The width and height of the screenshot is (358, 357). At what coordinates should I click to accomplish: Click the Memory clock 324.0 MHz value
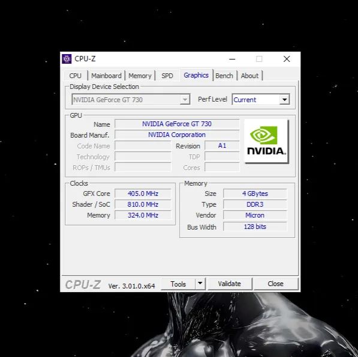point(143,215)
